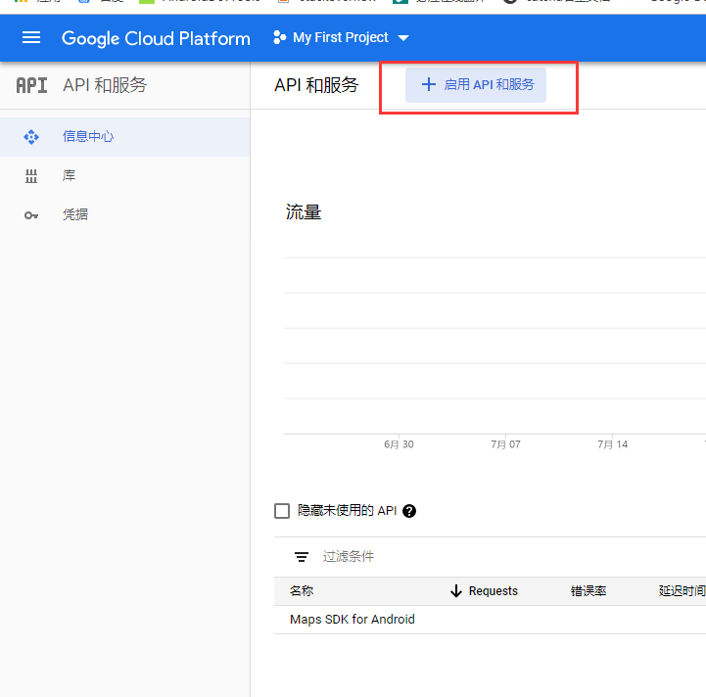Click the plus icon on enable API button

(x=428, y=84)
